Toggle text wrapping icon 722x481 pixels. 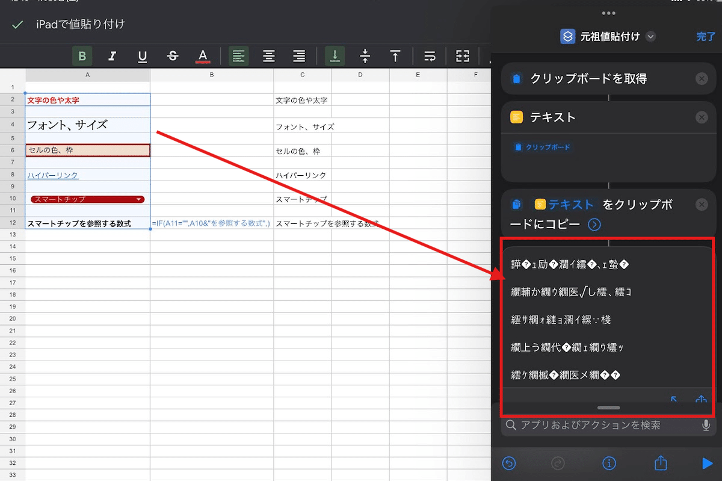point(430,56)
